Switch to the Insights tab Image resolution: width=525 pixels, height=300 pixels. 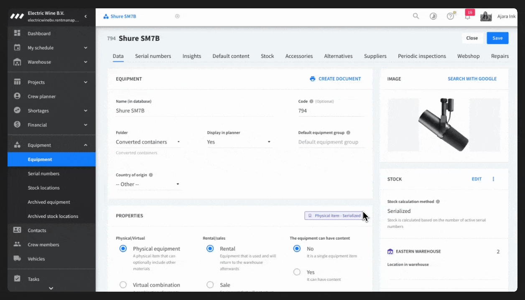[192, 56]
